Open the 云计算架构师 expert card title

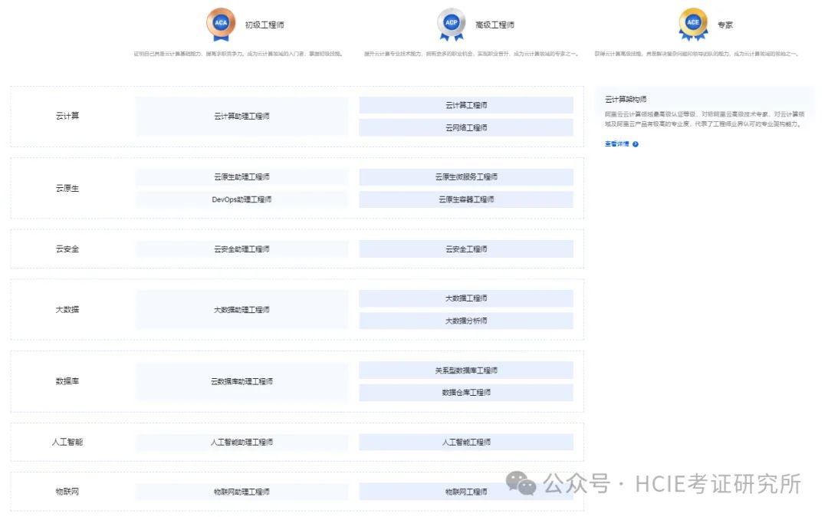tap(626, 100)
